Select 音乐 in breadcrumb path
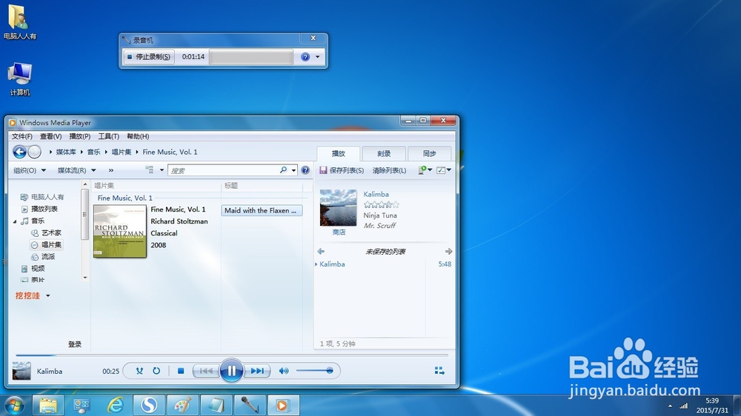Image resolution: width=741 pixels, height=416 pixels. pyautogui.click(x=93, y=152)
